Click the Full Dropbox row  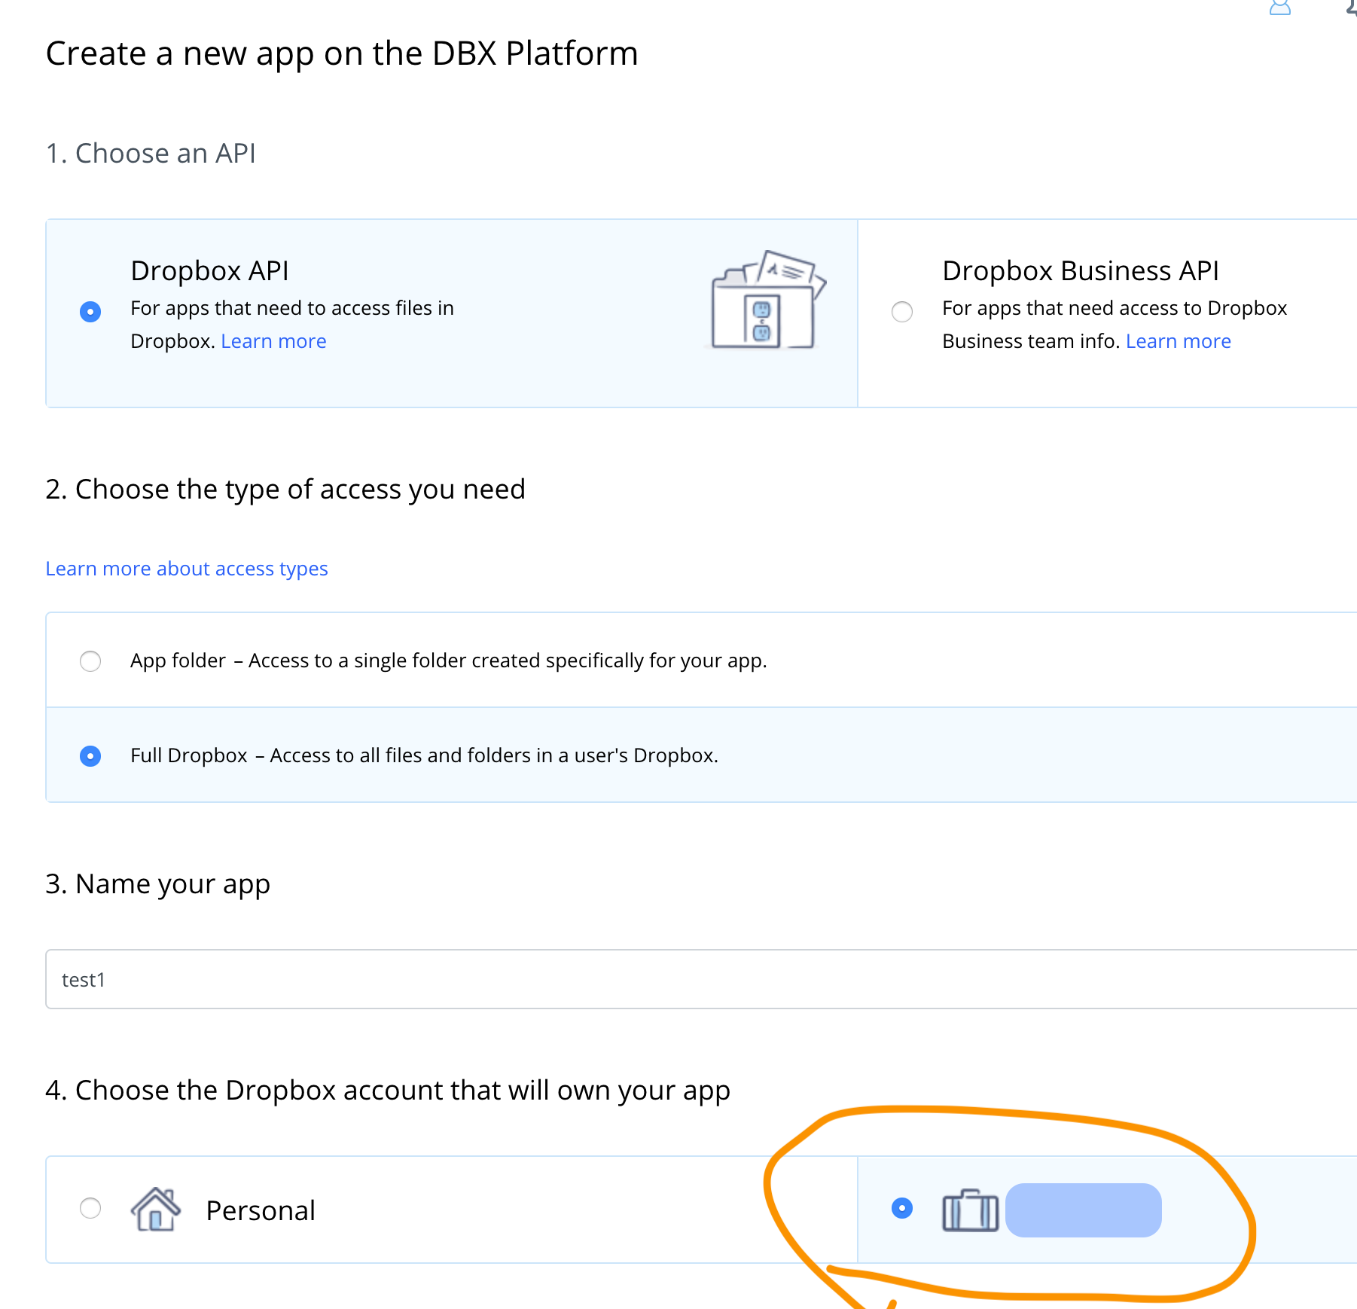(422, 755)
